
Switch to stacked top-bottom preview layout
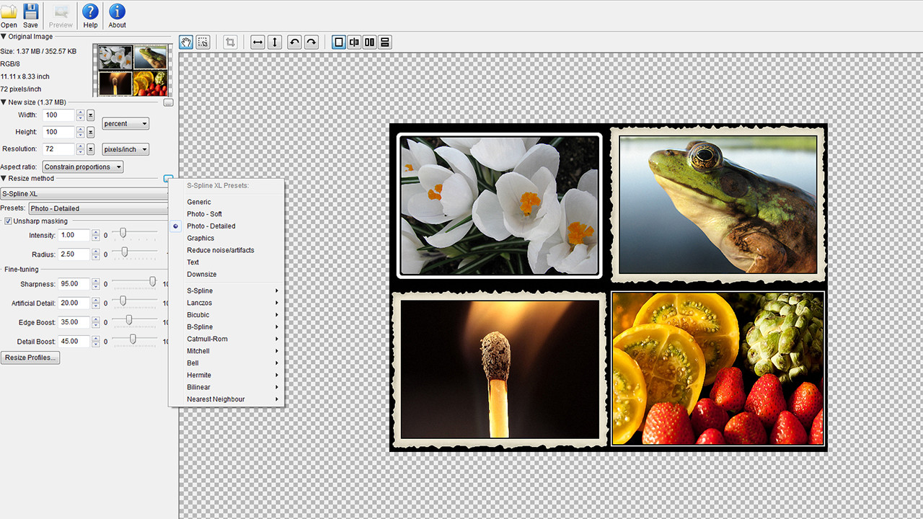(x=385, y=43)
